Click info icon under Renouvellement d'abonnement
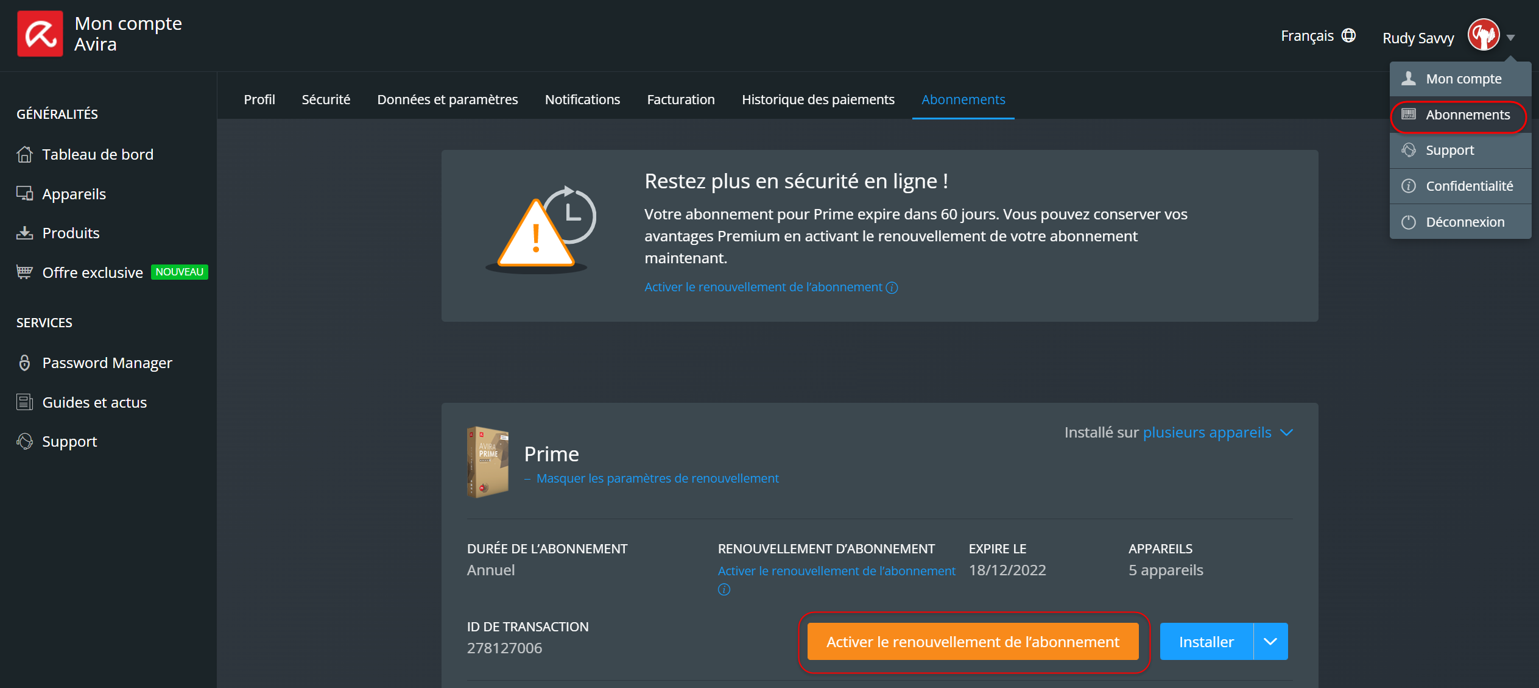1539x688 pixels. [724, 589]
